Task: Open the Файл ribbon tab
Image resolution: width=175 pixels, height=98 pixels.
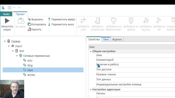Action: pos(6,14)
